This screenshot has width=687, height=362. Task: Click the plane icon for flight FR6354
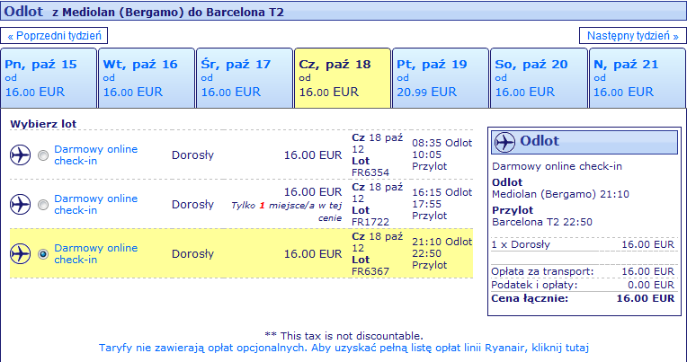coord(20,155)
